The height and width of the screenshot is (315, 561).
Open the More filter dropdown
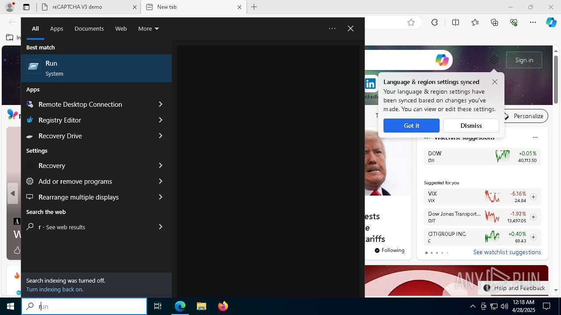point(149,28)
